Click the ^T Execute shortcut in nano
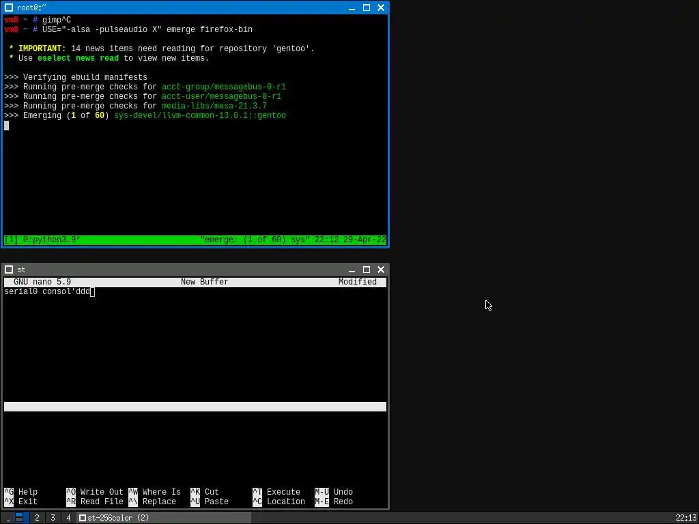 276,492
